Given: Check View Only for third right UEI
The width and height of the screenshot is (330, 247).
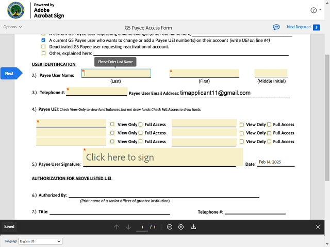Looking at the screenshot, I should (242, 142).
